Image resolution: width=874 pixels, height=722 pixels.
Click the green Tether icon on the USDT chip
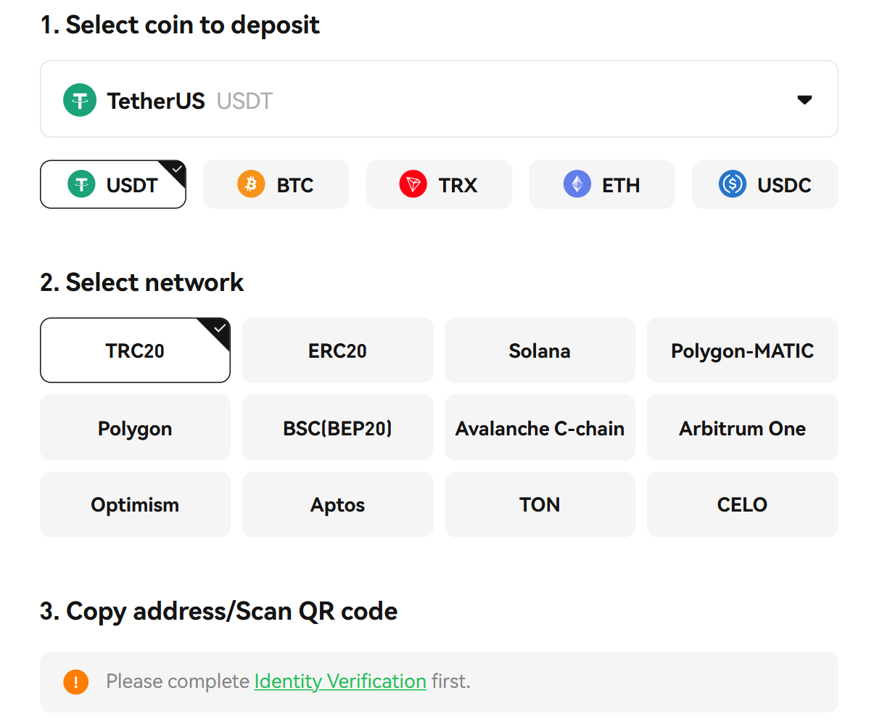click(x=82, y=184)
